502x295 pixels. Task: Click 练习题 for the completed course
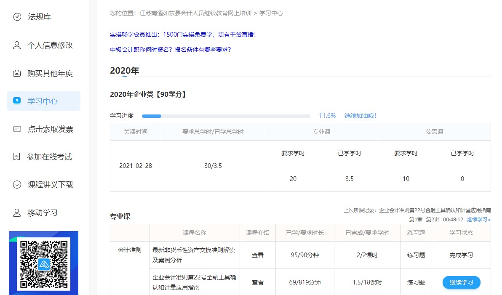tap(416, 255)
